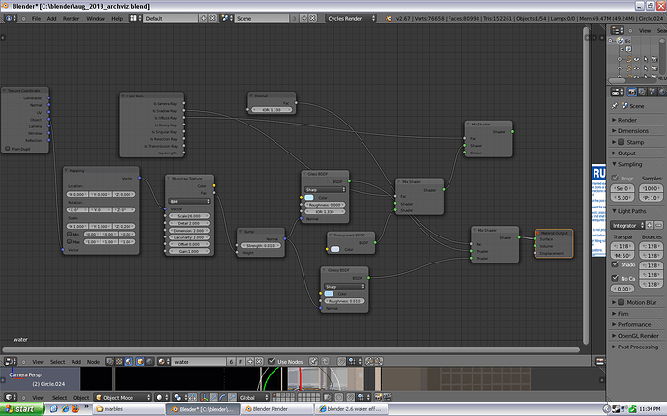Toggle the Stamp panel checkbox
Image resolution: width=667 pixels, height=416 pixels.
click(x=621, y=142)
